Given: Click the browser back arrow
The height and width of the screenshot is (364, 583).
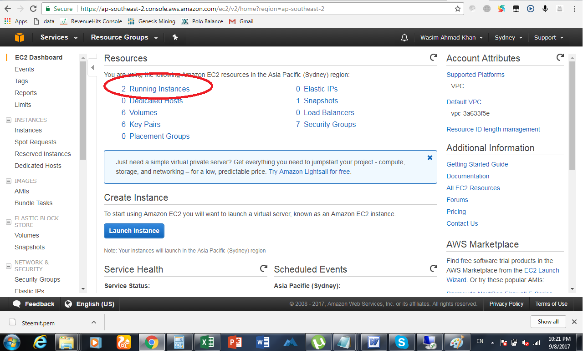Looking at the screenshot, I should (x=8, y=9).
